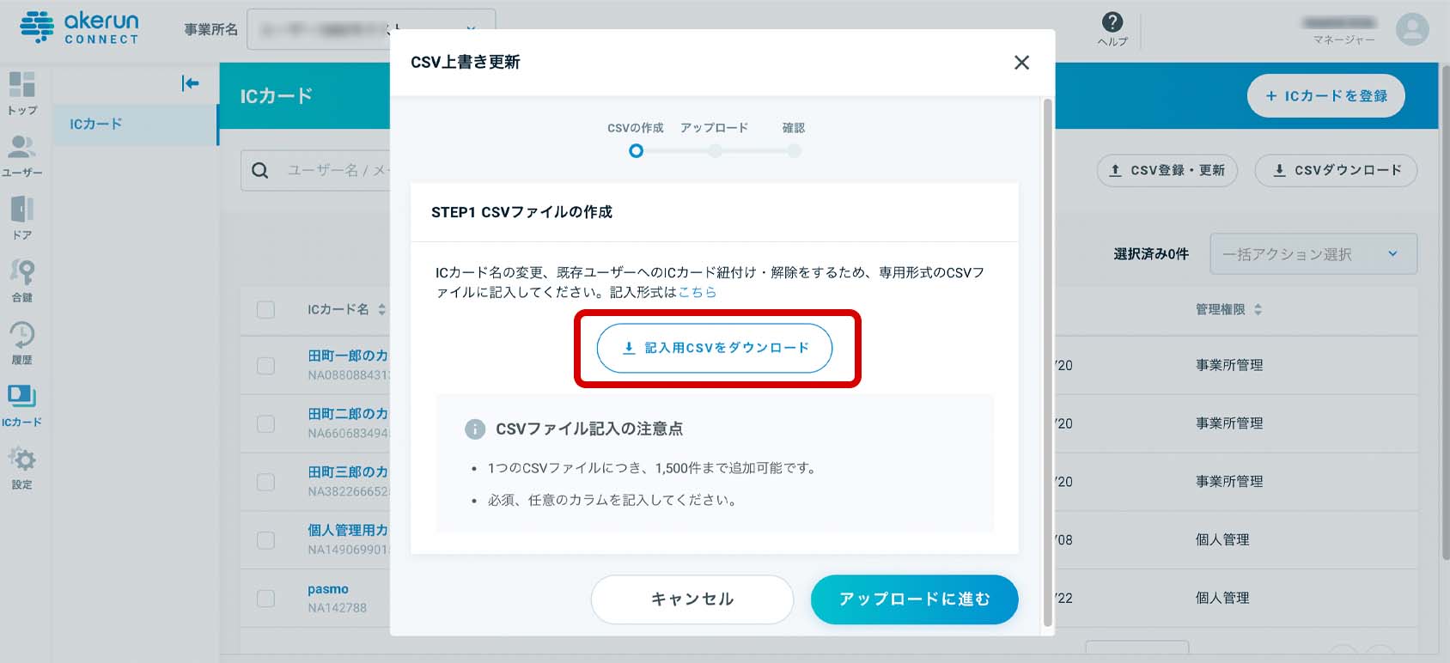Click the CSVダウンロード button
The height and width of the screenshot is (663, 1450).
tap(1336, 170)
